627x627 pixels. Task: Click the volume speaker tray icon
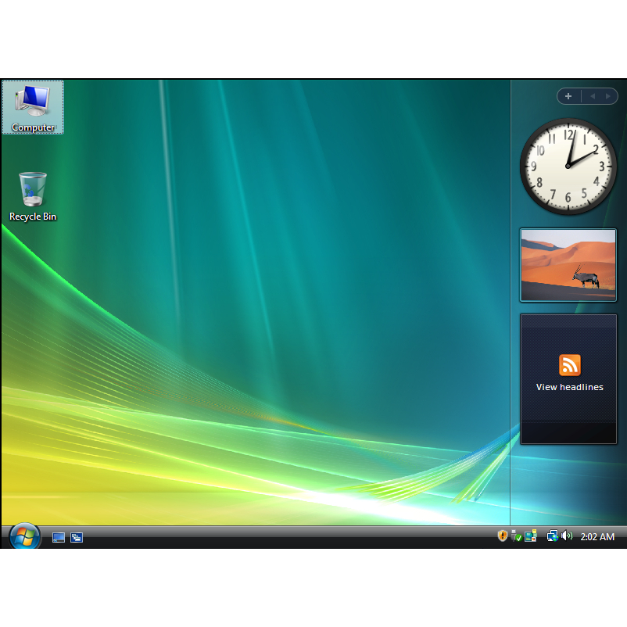(x=567, y=536)
